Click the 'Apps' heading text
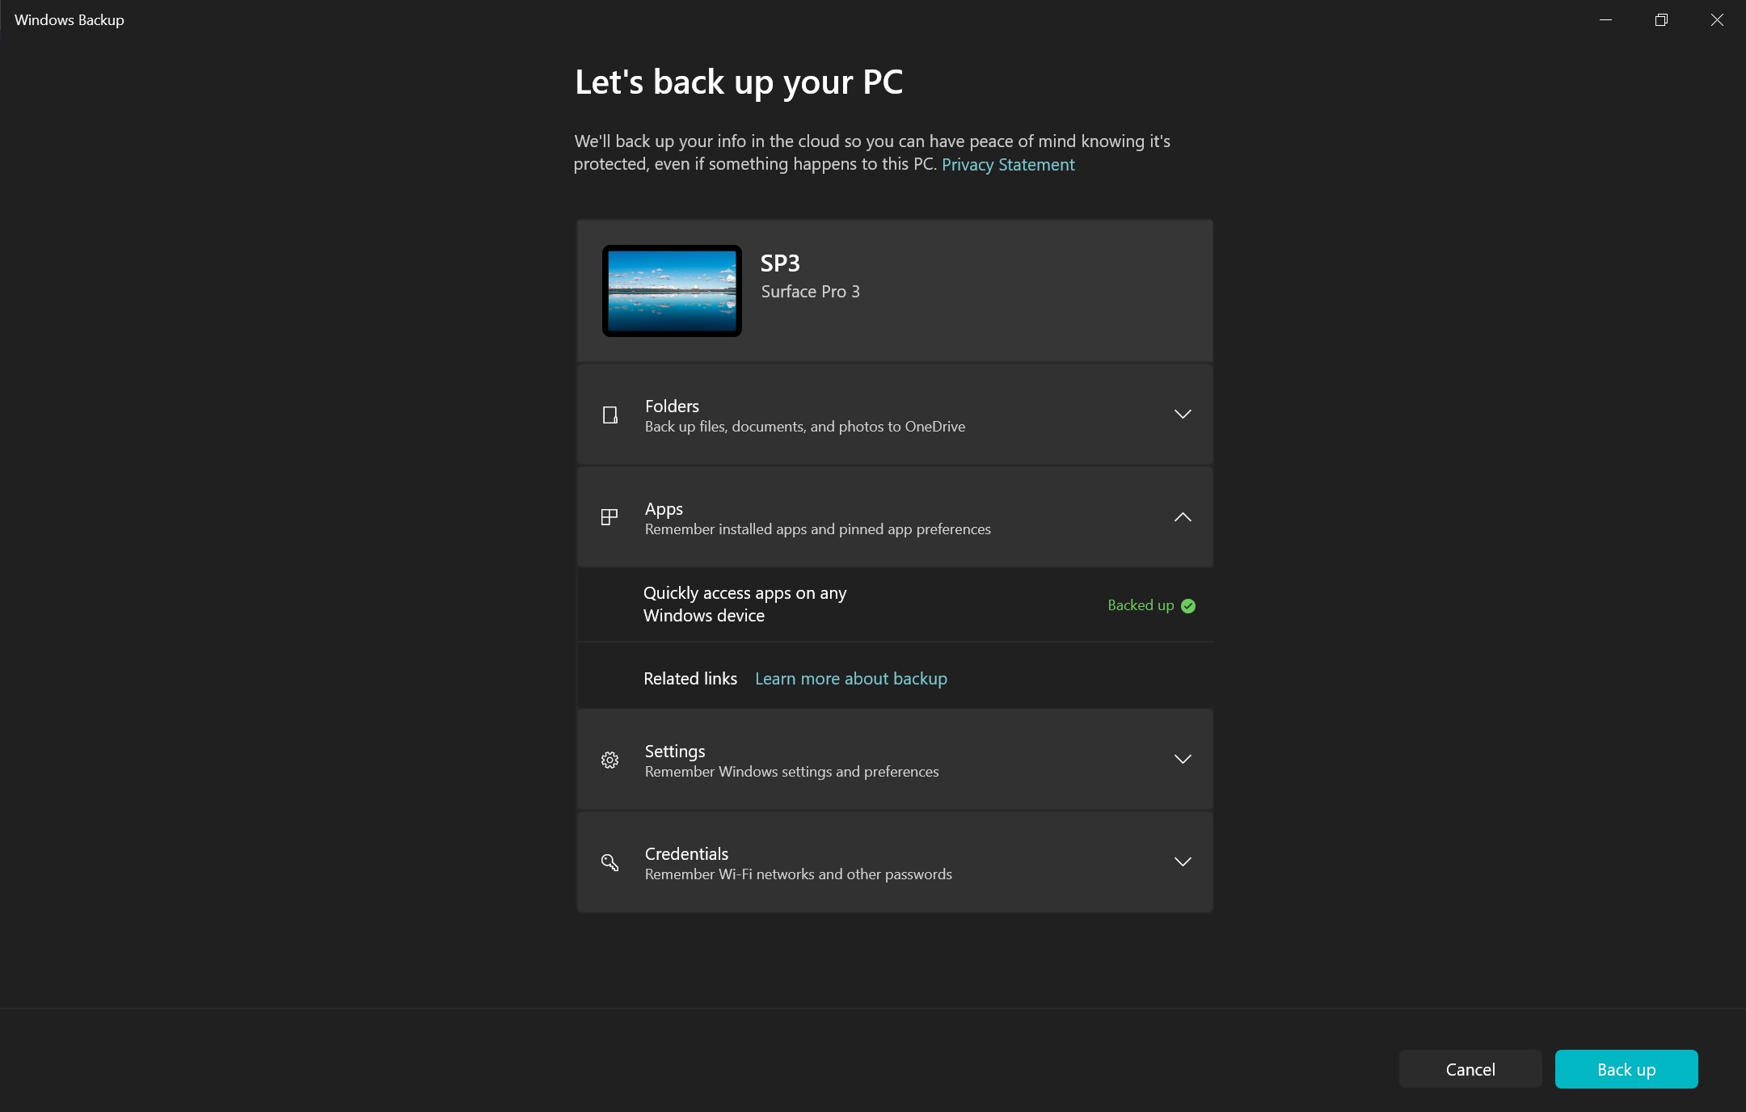1746x1112 pixels. (664, 509)
